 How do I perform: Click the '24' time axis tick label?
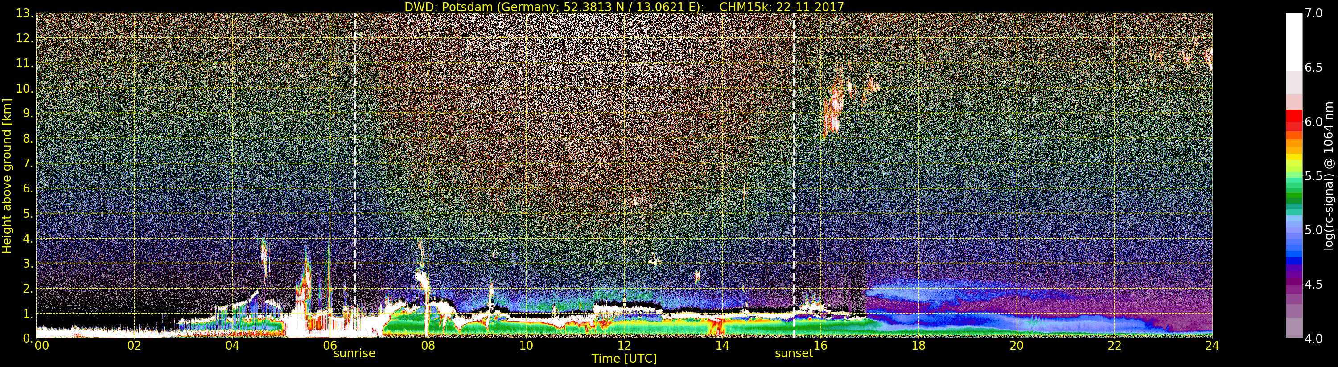click(x=1212, y=345)
